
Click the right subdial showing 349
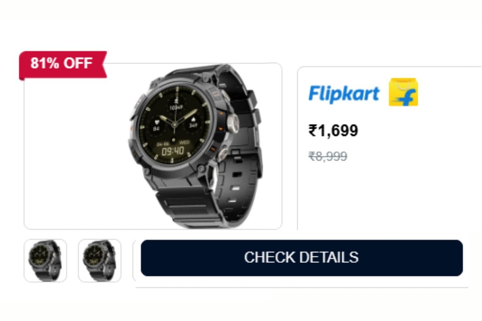coord(193,126)
